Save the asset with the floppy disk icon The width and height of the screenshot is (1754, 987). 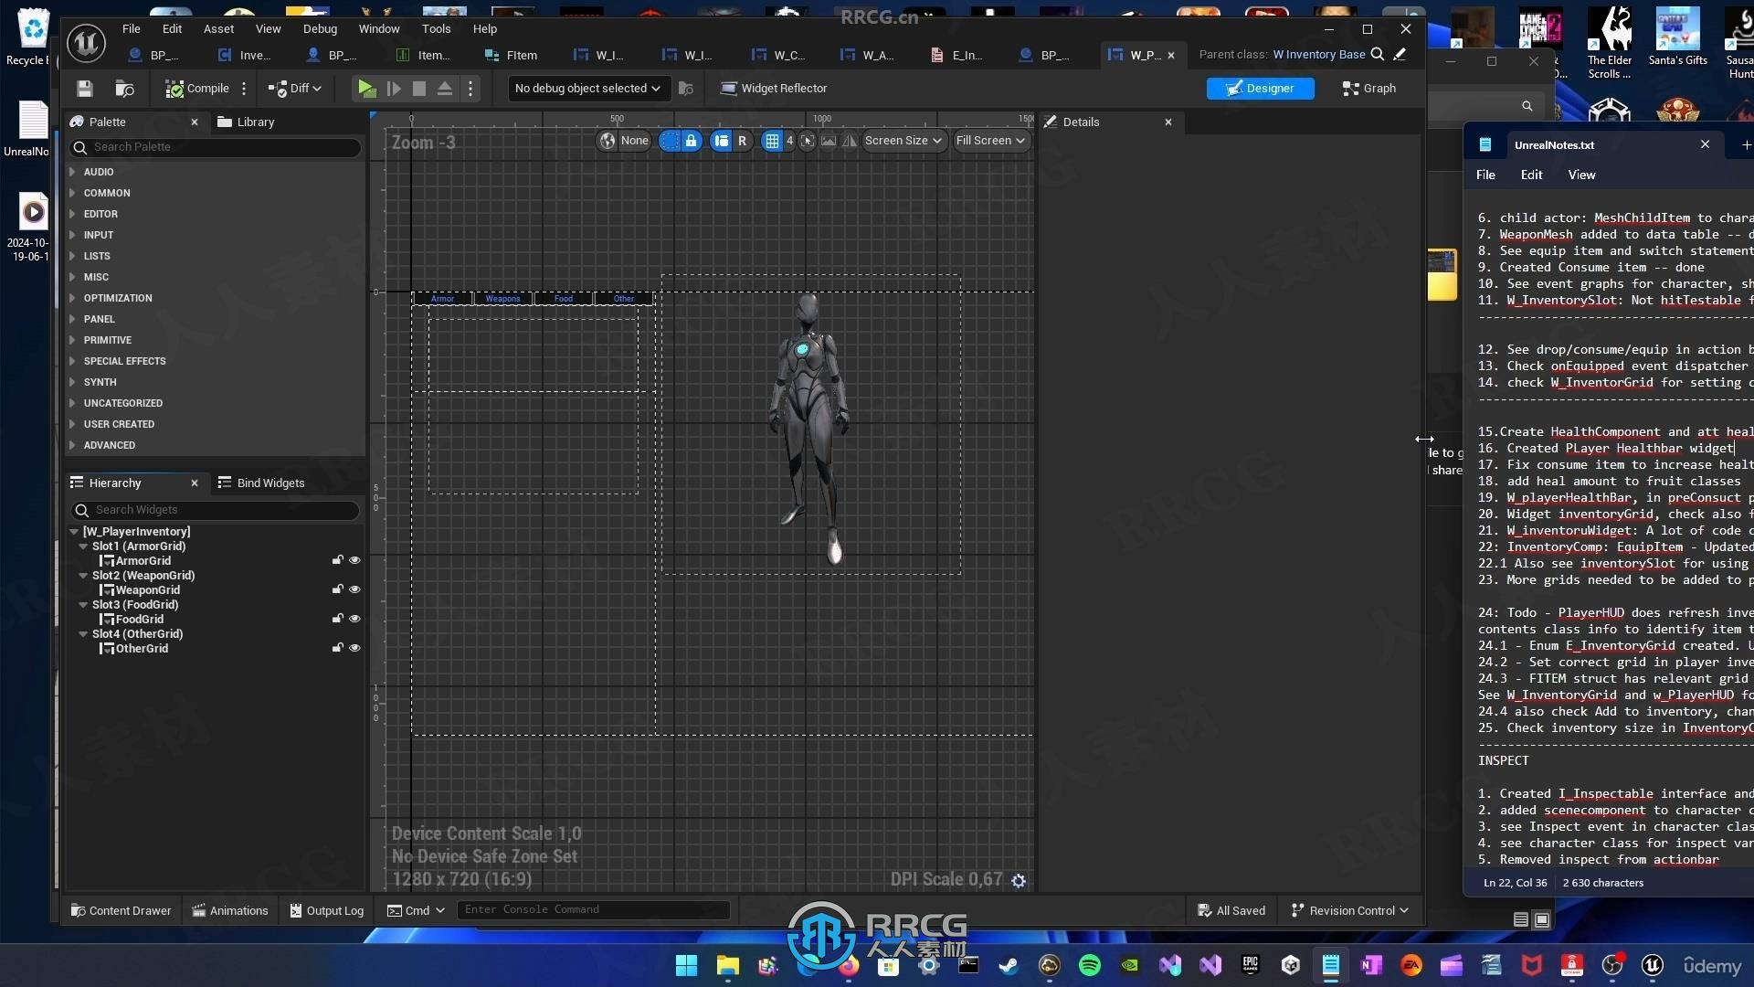pyautogui.click(x=84, y=89)
